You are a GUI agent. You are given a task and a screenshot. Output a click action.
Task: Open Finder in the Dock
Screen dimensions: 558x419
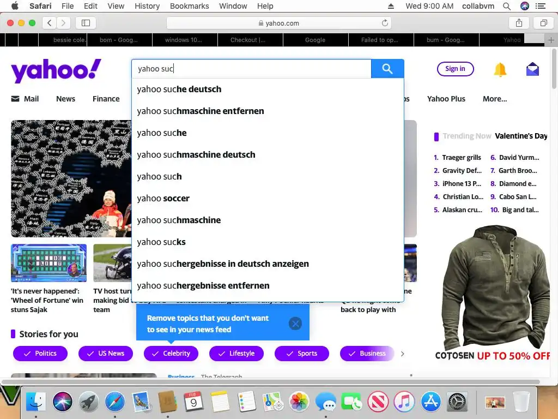pyautogui.click(x=36, y=402)
